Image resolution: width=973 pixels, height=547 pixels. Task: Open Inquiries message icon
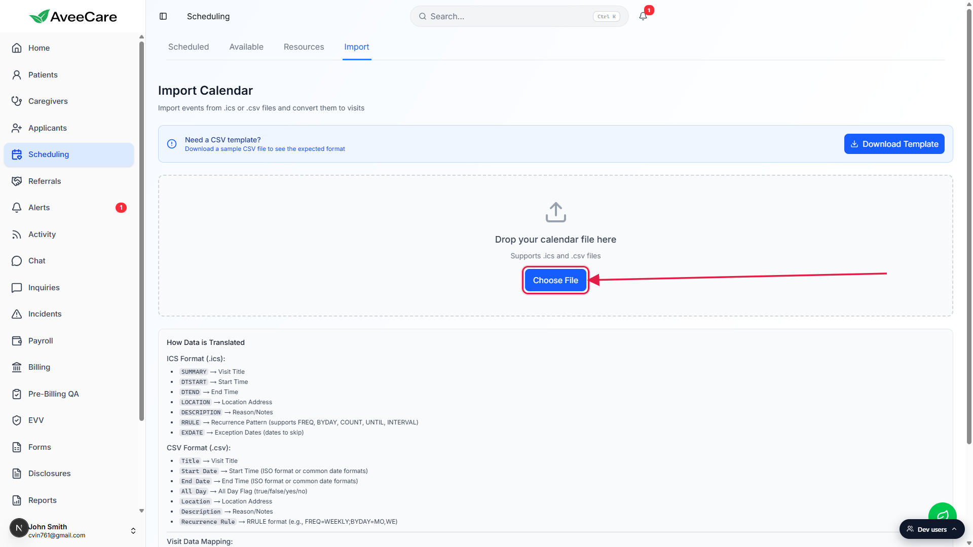point(17,288)
